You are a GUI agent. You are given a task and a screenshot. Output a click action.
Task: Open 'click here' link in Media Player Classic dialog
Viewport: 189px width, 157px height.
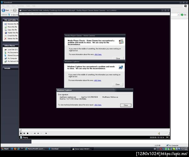point(98,54)
